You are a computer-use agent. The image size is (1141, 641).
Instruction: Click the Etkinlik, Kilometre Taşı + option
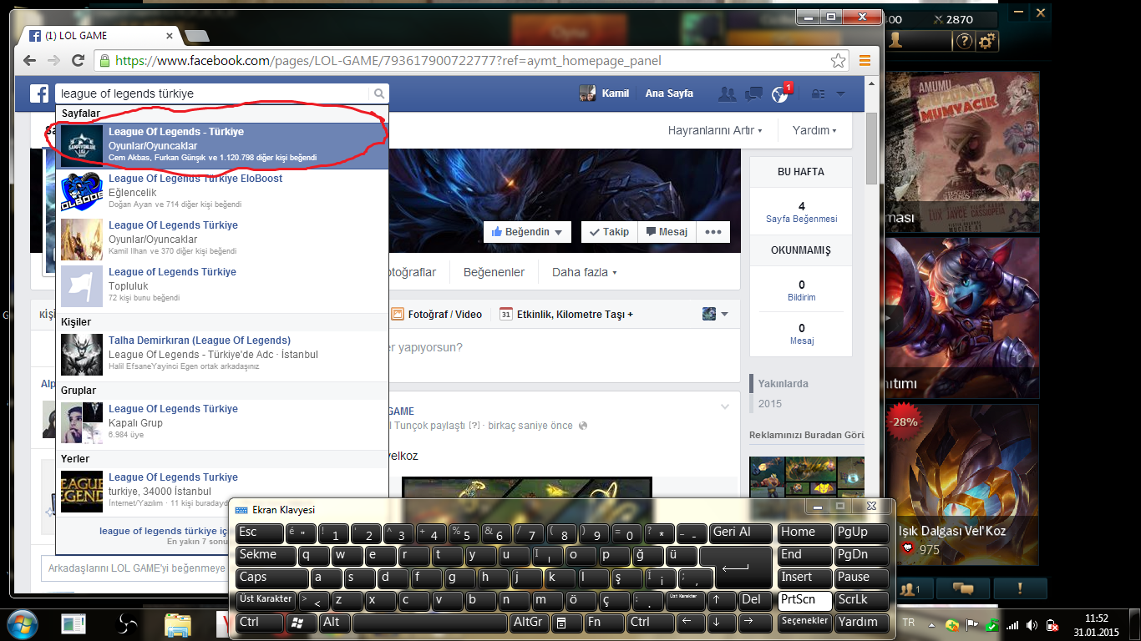[566, 314]
